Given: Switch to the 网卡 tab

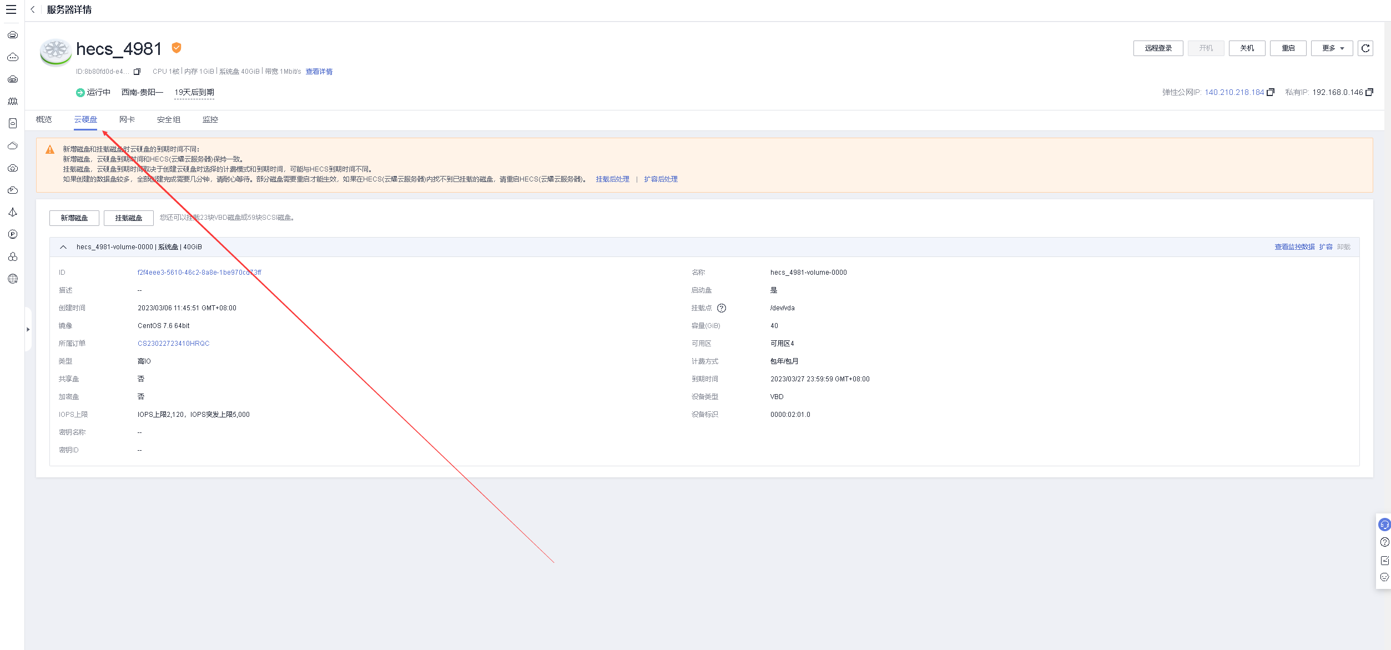Looking at the screenshot, I should pyautogui.click(x=127, y=119).
